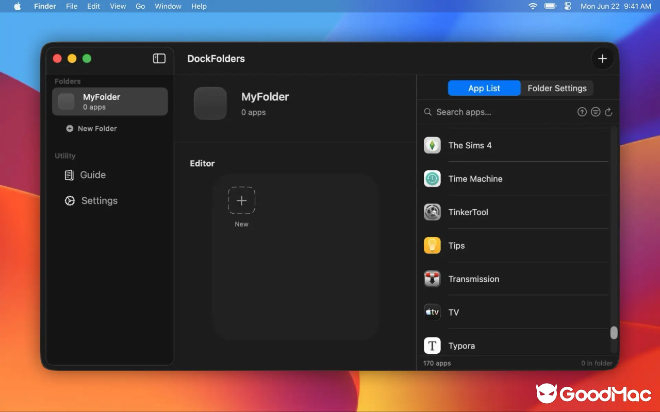Click the upload arrow icon beside search

click(x=582, y=112)
